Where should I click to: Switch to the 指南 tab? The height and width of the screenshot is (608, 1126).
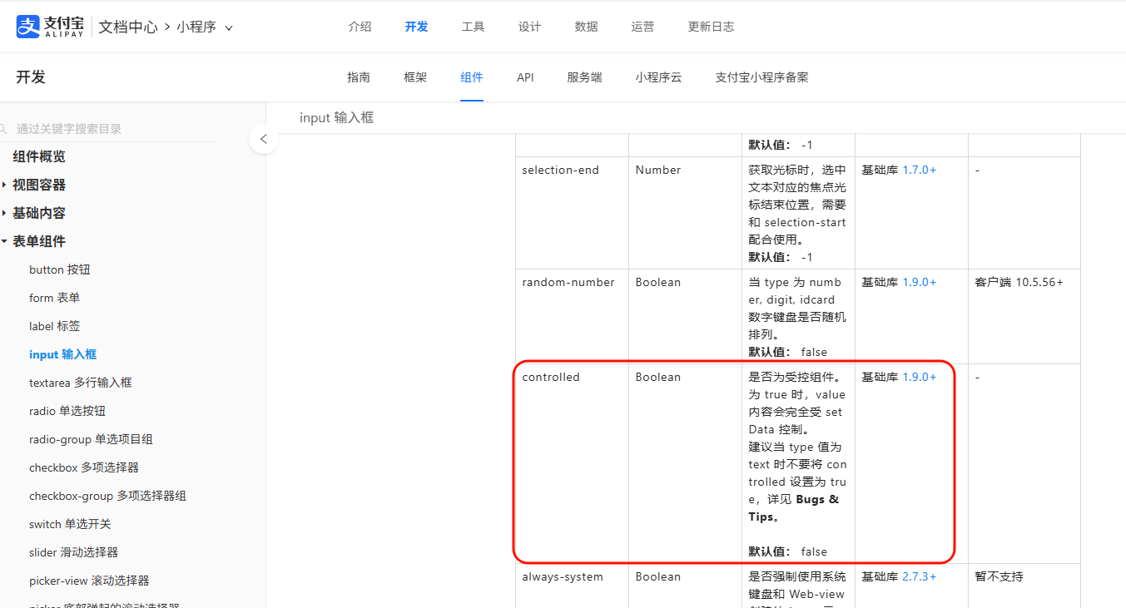coord(359,77)
